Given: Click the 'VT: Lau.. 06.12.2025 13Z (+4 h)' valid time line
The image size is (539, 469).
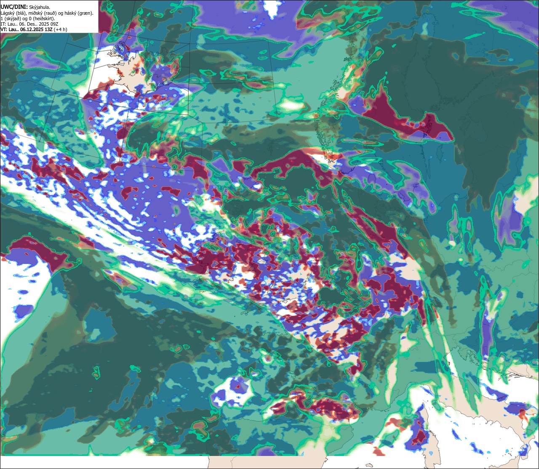Looking at the screenshot, I should [34, 29].
